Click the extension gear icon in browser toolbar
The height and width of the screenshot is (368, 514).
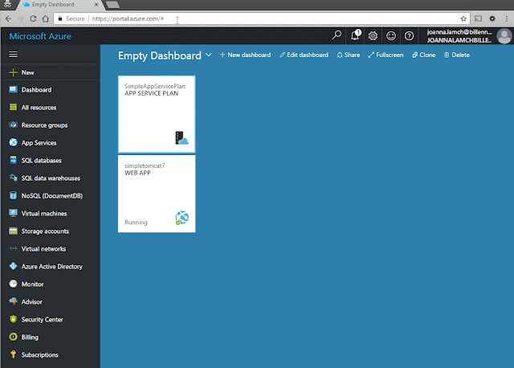coord(492,18)
